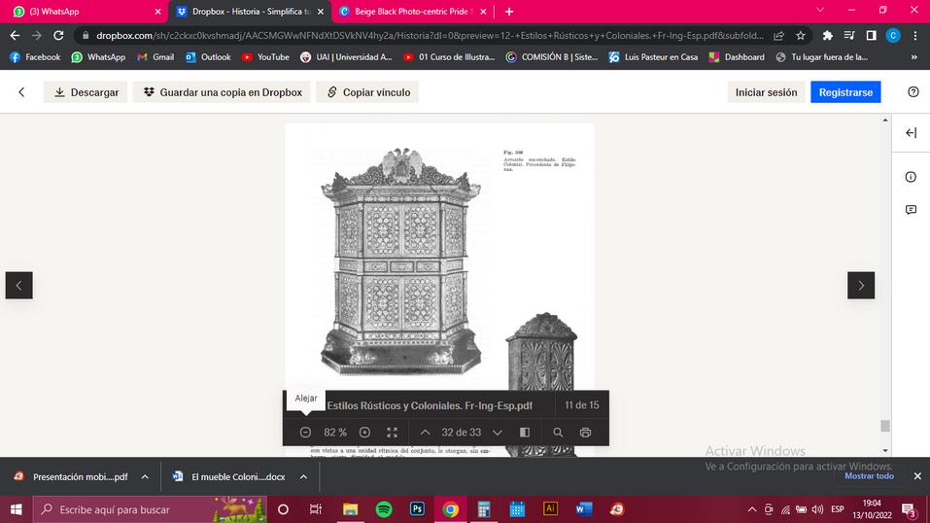Open Spotify from taskbar

point(384,509)
